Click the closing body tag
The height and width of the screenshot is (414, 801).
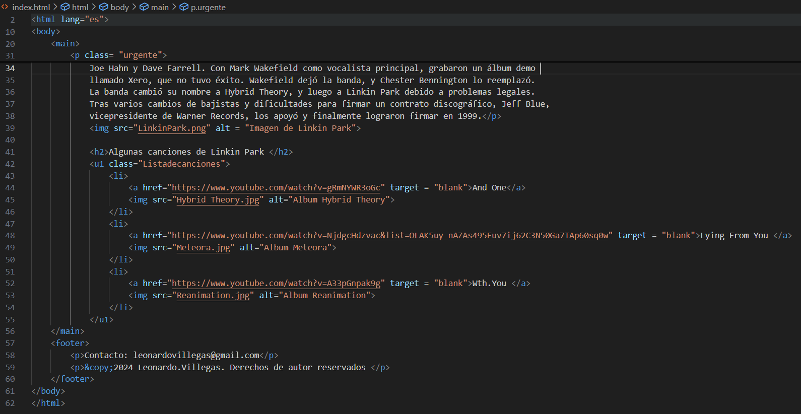click(48, 391)
